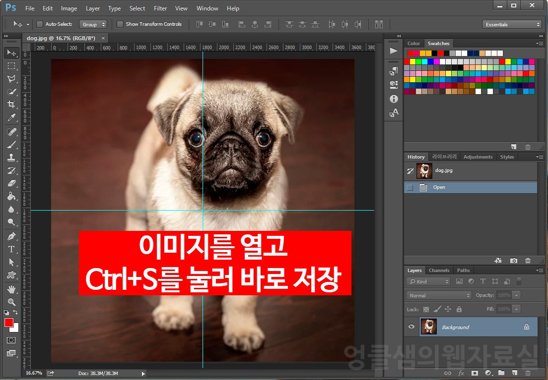Toggle visibility of the Background layer

pos(411,326)
